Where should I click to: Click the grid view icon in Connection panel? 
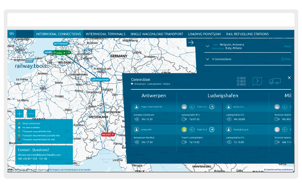coord(241,81)
